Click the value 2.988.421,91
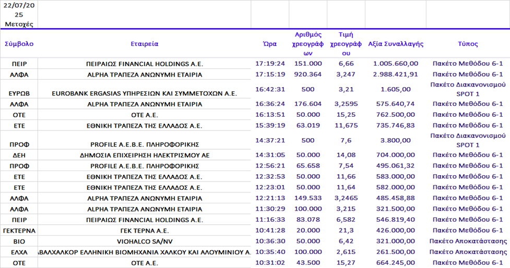The width and height of the screenshot is (510, 268). (396, 75)
